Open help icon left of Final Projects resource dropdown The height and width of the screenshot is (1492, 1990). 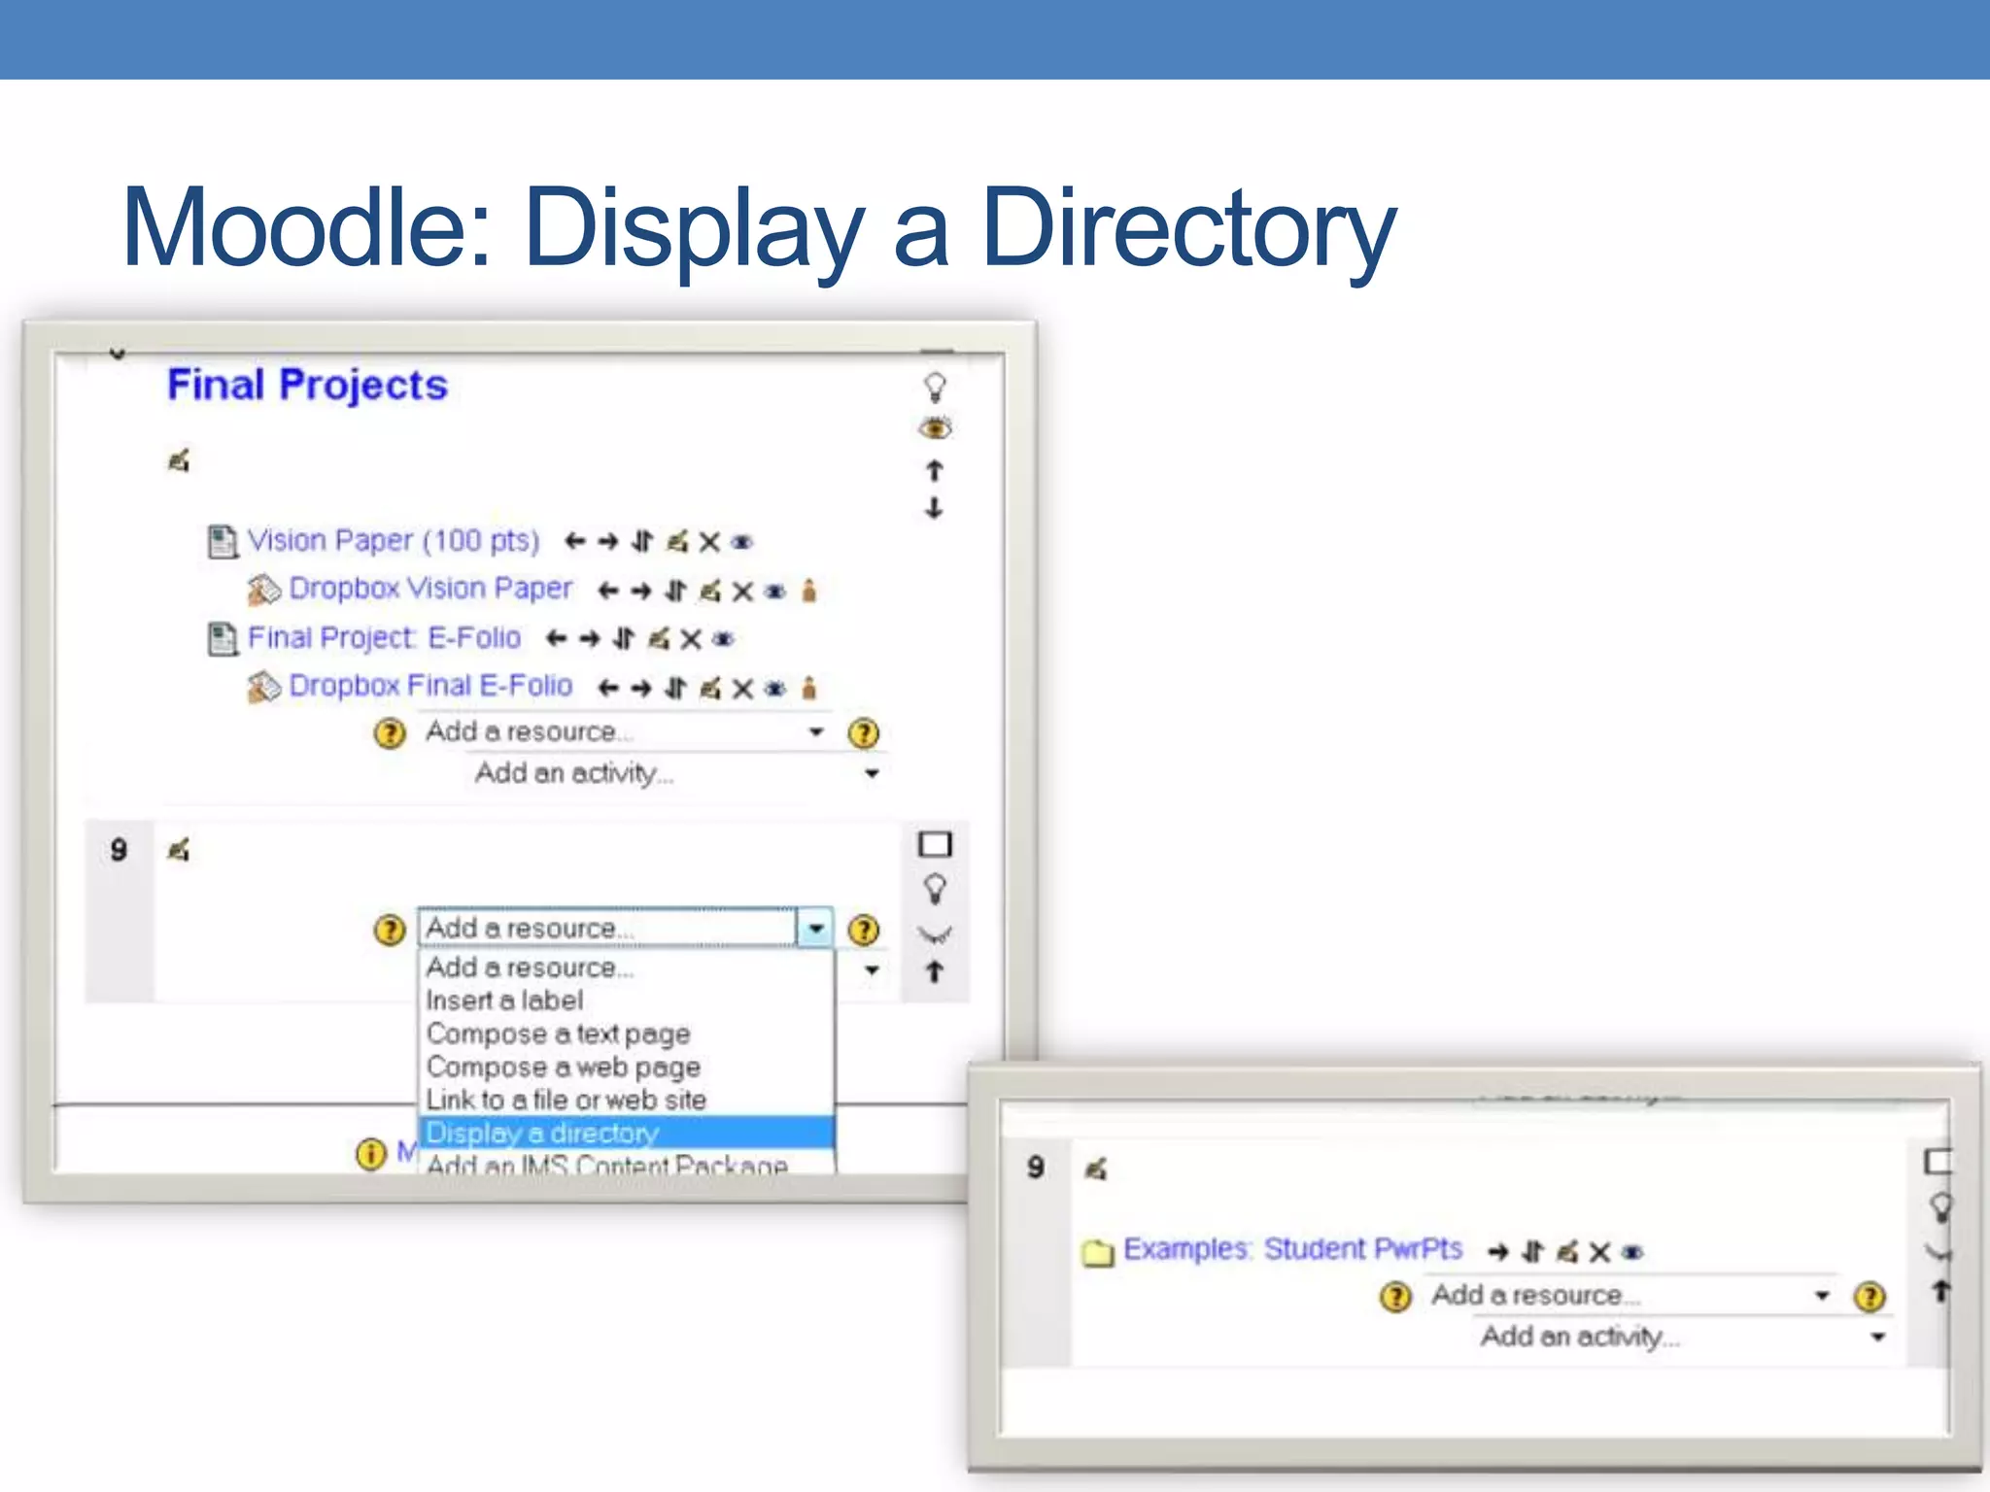(390, 732)
